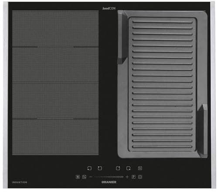Click the bottommost textured induction zone
This screenshot has height=192, width=218.
pos(55,137)
